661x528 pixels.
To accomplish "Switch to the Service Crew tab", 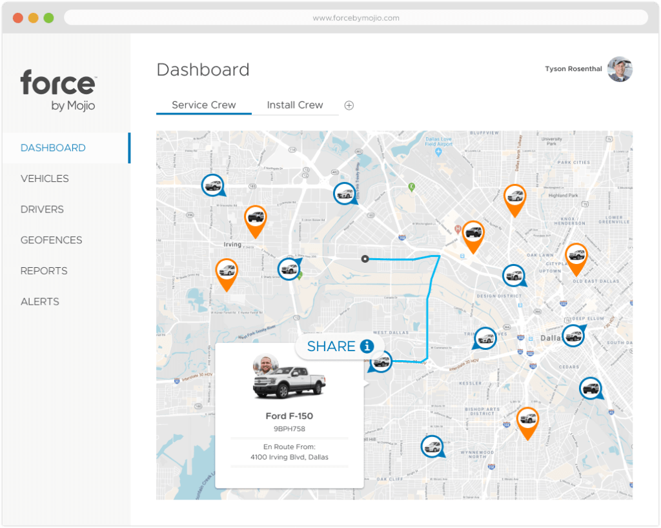I will (203, 105).
